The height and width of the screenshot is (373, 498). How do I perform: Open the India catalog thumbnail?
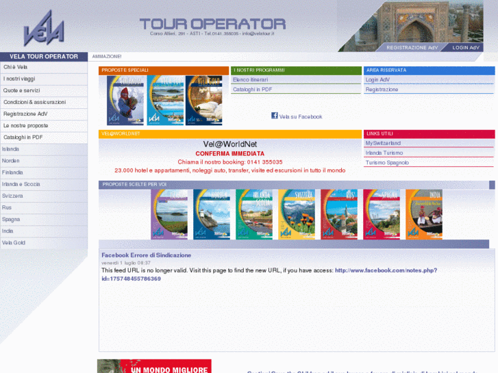pyautogui.click(x=424, y=214)
